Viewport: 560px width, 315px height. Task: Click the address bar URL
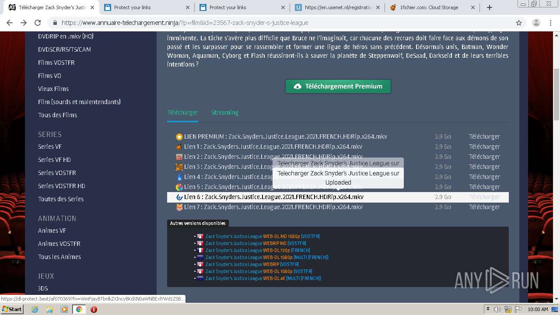[x=185, y=23]
